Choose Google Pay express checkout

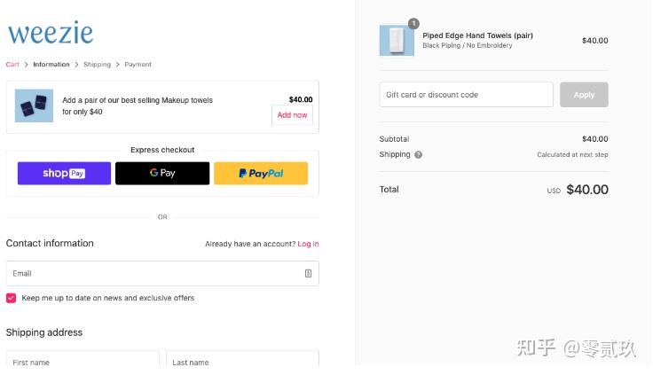click(162, 173)
